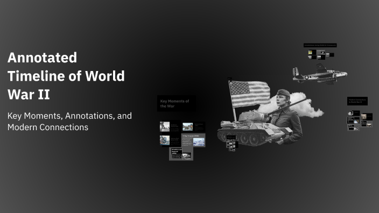Open the rightmost slide in the Annotations group
Screen dimensions: 379x213
329,55
